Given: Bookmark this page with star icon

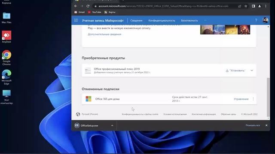Looking at the screenshot, I should pos(246,6).
